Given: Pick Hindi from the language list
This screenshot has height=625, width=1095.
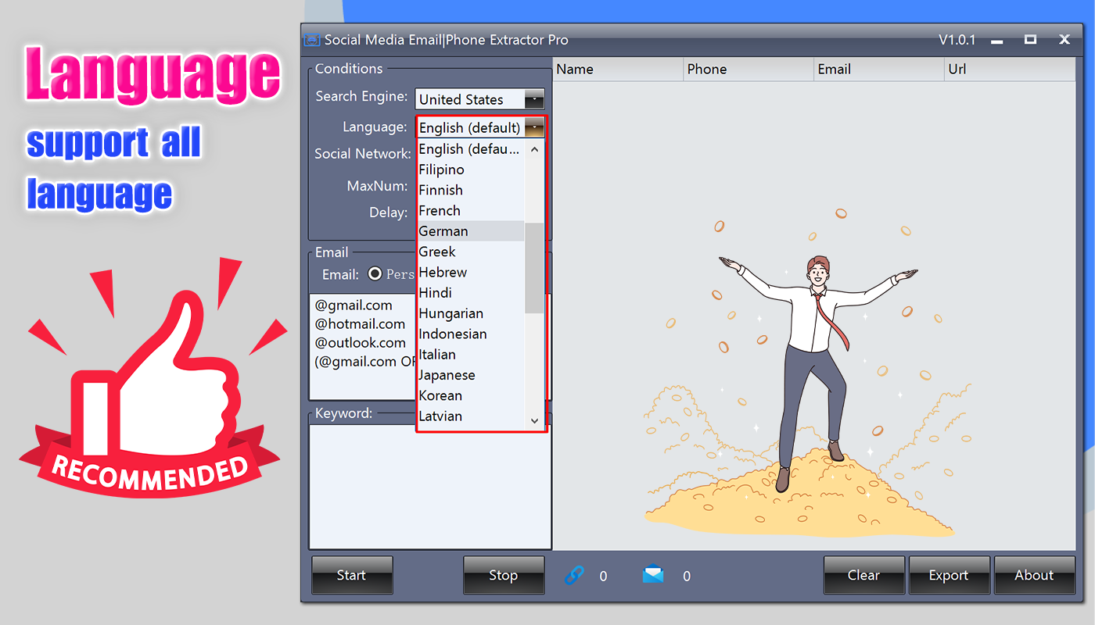Looking at the screenshot, I should (470, 293).
